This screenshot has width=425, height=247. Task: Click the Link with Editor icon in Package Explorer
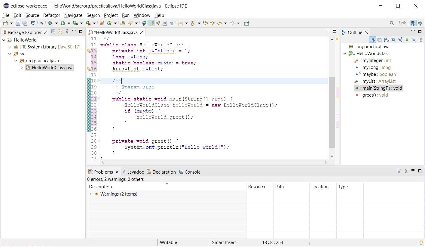click(60, 32)
